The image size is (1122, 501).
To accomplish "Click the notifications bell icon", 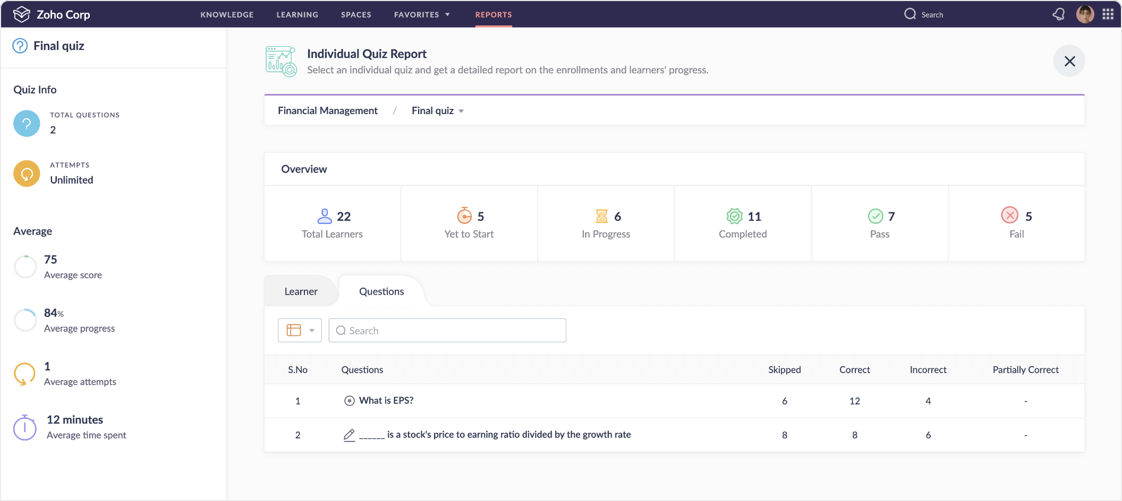I will [x=1058, y=14].
